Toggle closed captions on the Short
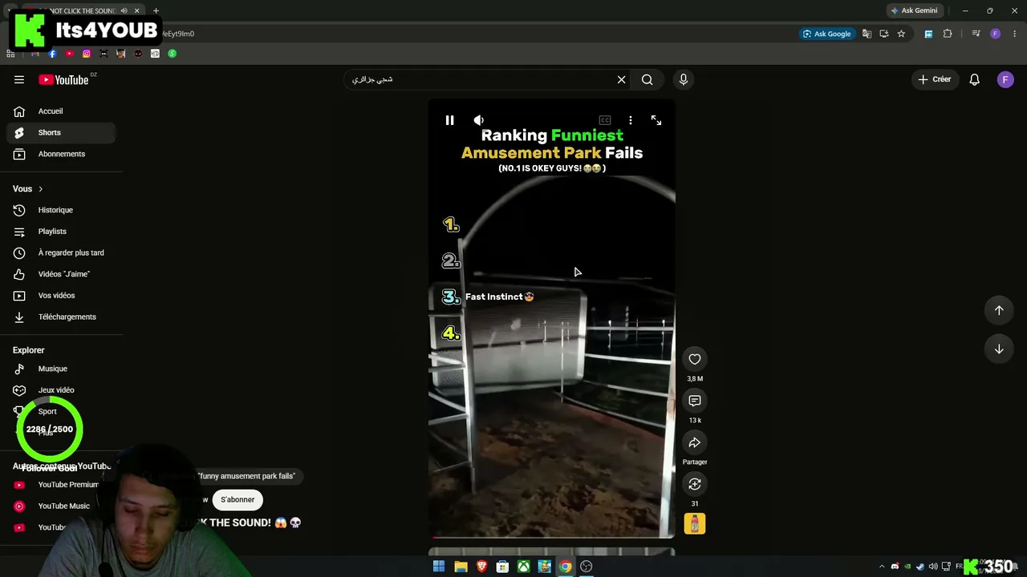Image resolution: width=1027 pixels, height=577 pixels. [x=605, y=120]
